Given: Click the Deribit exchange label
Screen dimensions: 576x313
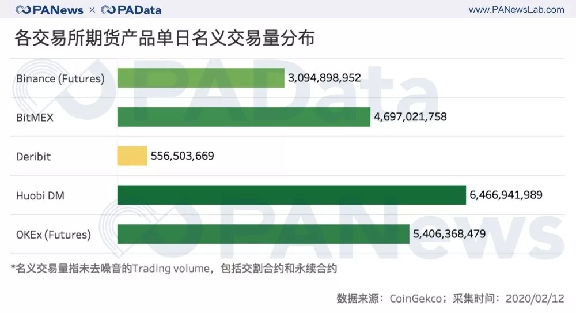Looking at the screenshot, I should coord(33,157).
